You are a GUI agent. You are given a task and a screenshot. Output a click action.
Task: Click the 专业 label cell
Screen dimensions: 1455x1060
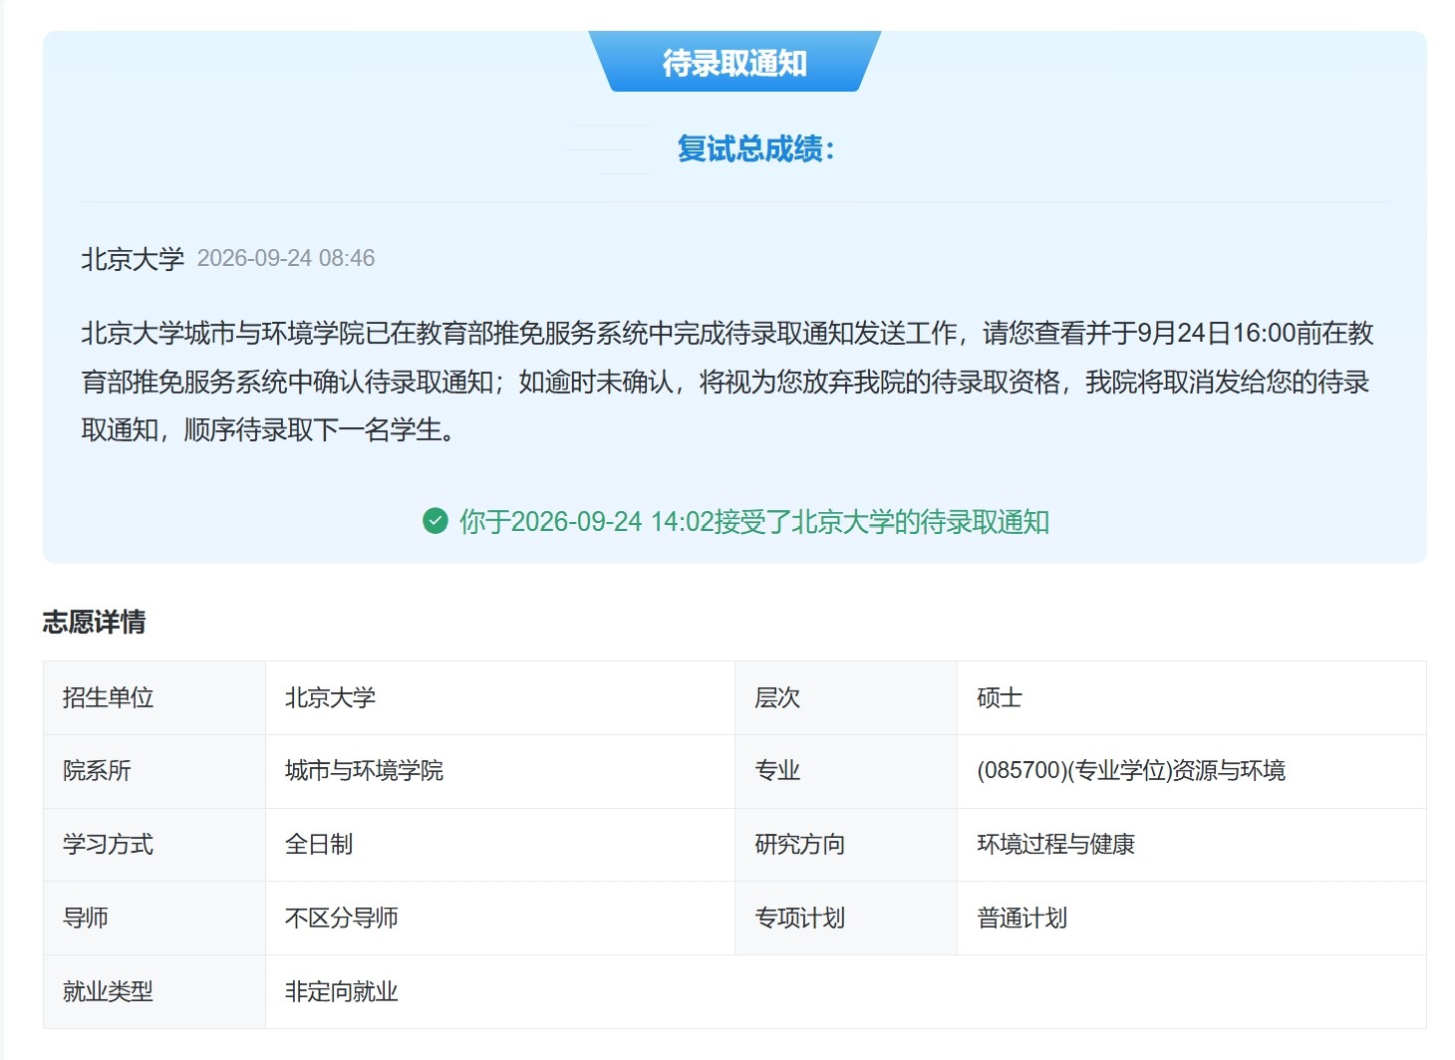point(846,771)
